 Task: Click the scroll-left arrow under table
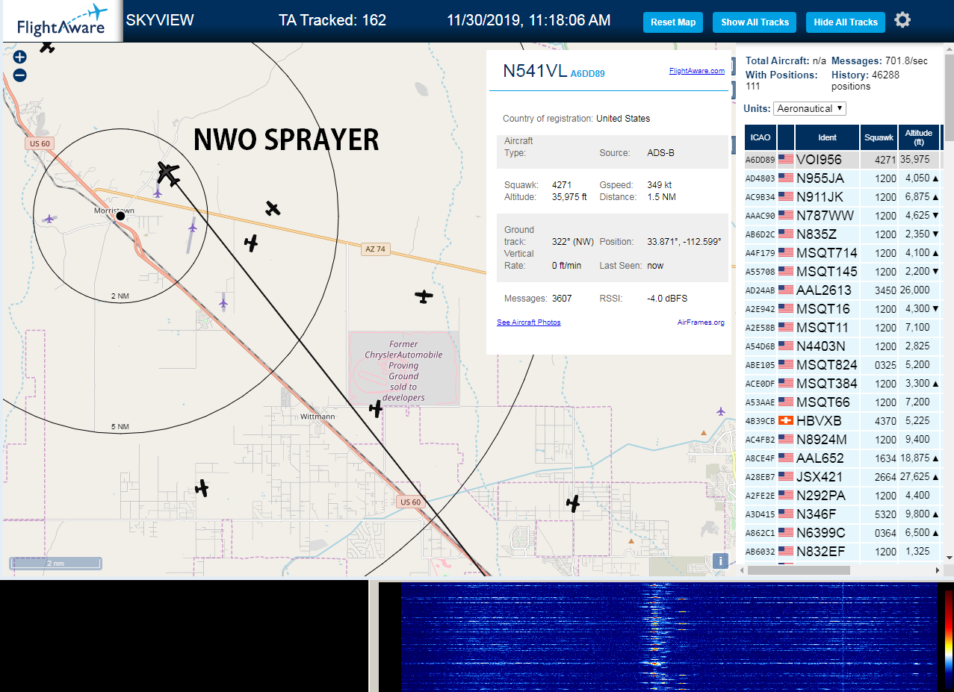point(742,570)
